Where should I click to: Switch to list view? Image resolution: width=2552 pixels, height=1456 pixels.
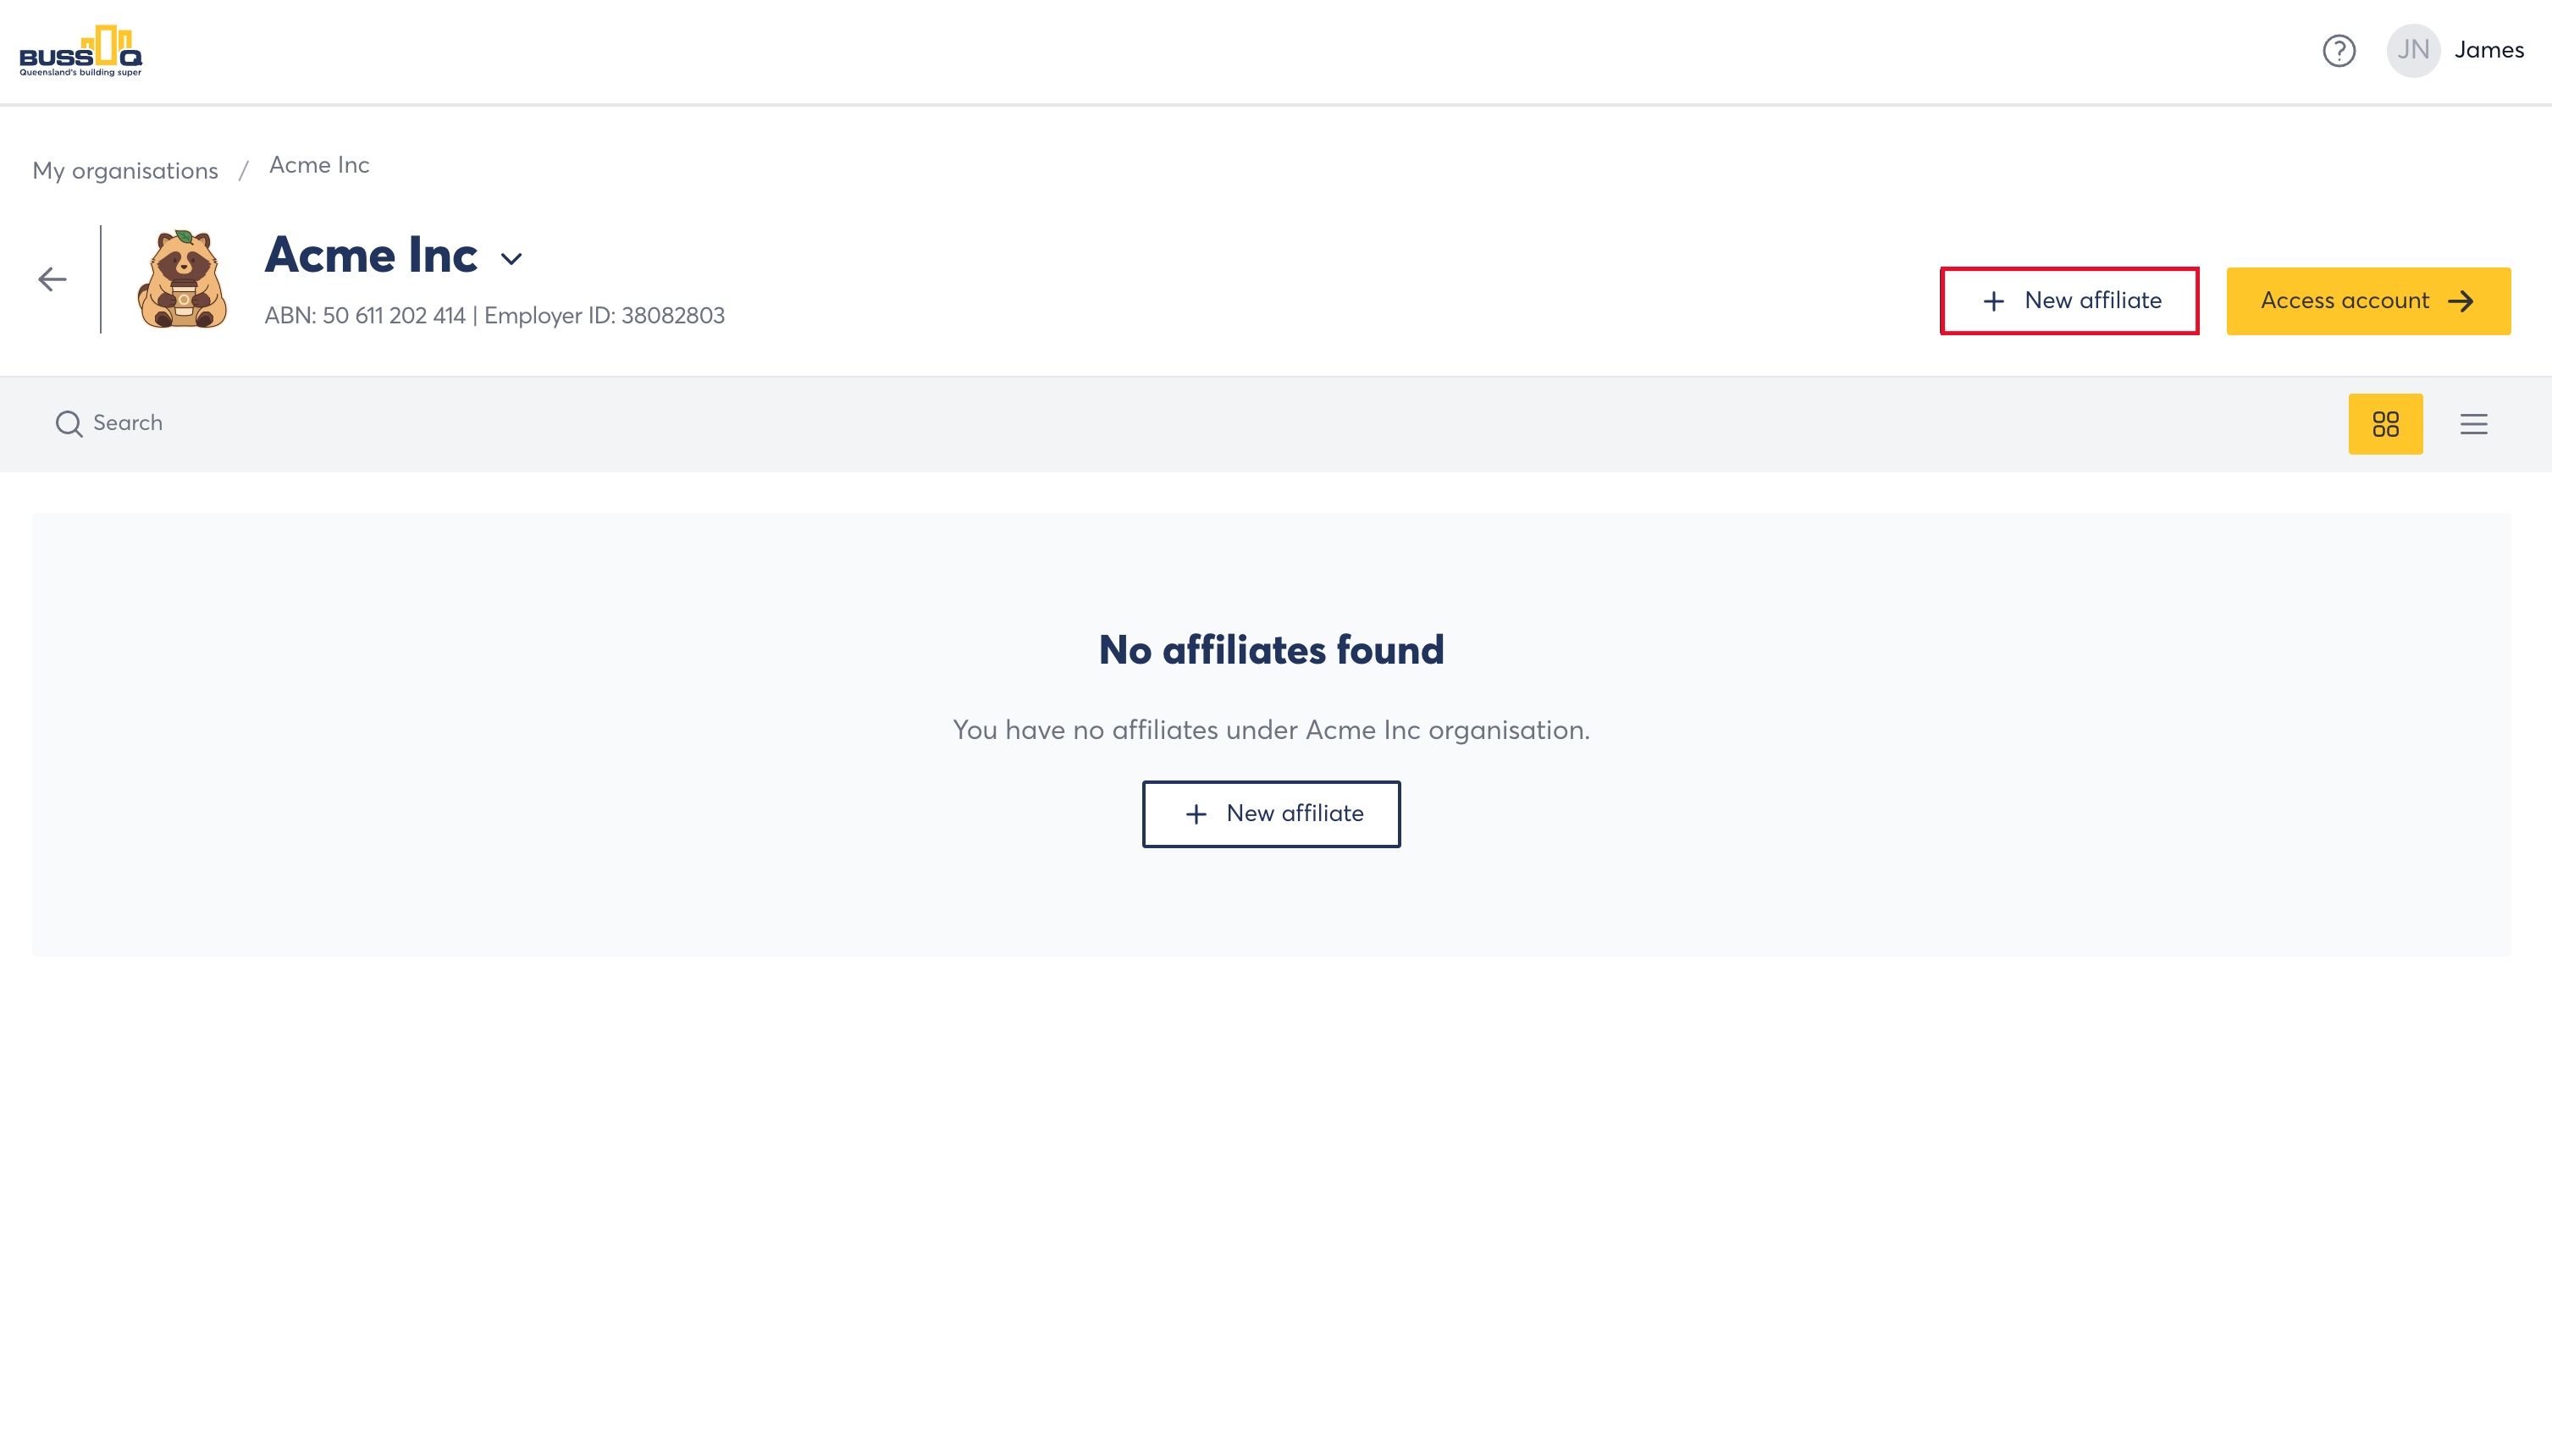pyautogui.click(x=2474, y=424)
